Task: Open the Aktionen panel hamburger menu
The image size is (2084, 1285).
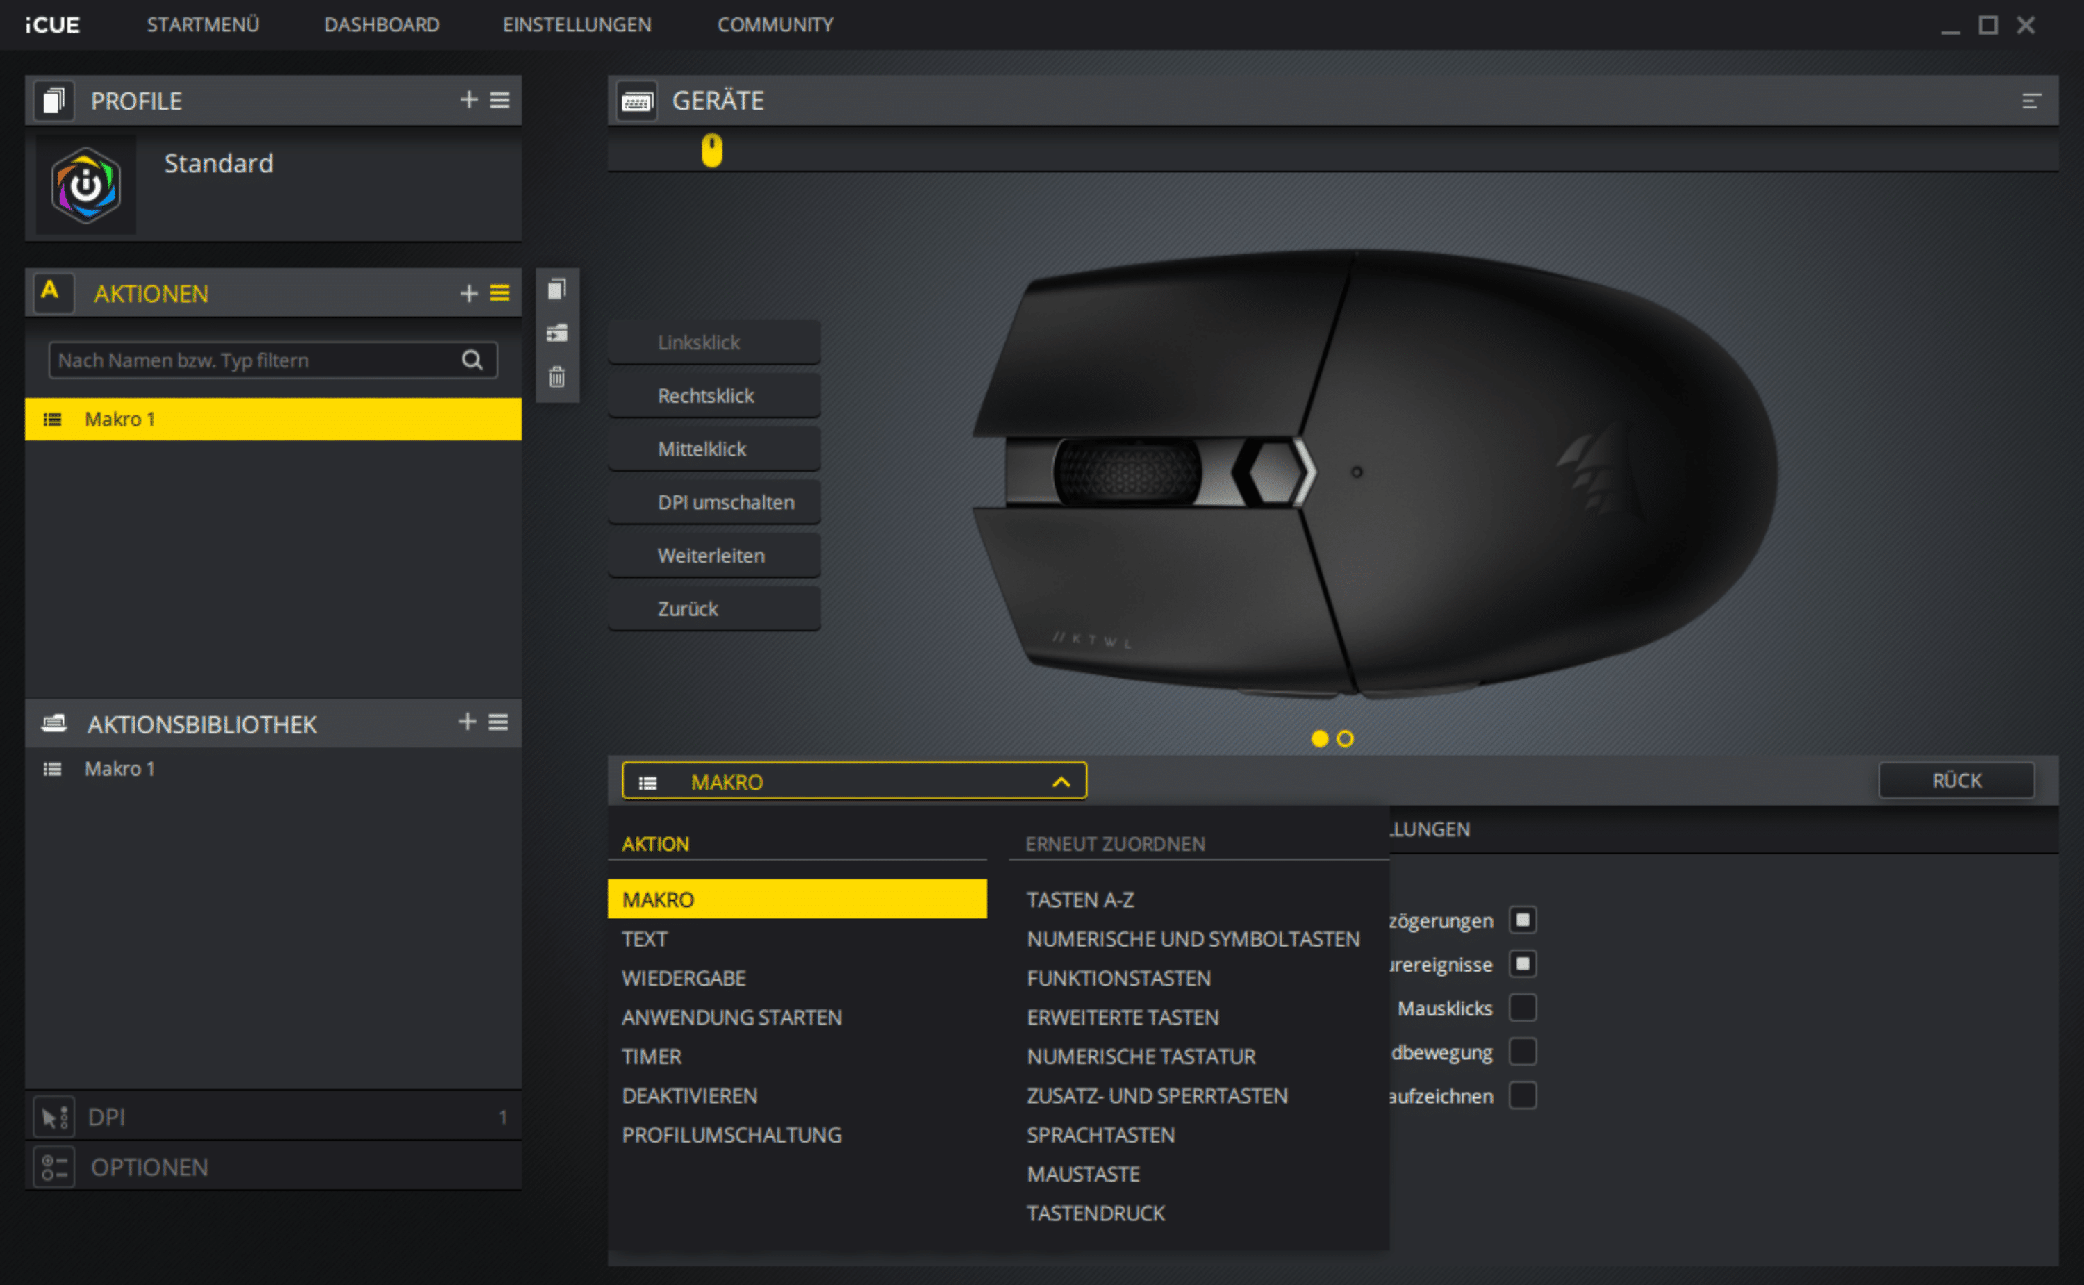Action: pyautogui.click(x=499, y=293)
